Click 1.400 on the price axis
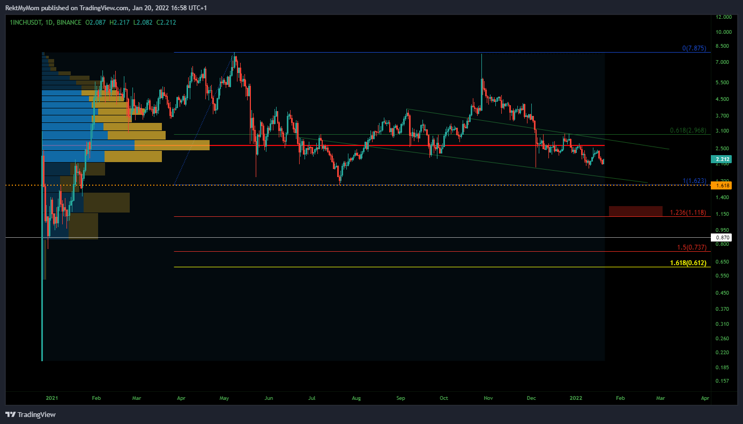This screenshot has height=424, width=743. 723,198
